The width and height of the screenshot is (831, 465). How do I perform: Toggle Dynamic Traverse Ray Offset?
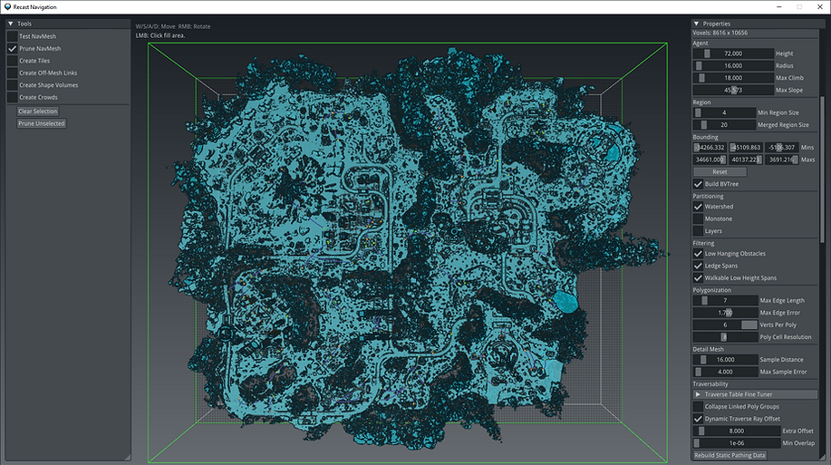(698, 419)
